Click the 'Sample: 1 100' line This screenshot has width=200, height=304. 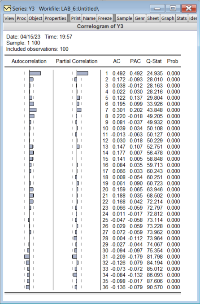tap(23, 43)
